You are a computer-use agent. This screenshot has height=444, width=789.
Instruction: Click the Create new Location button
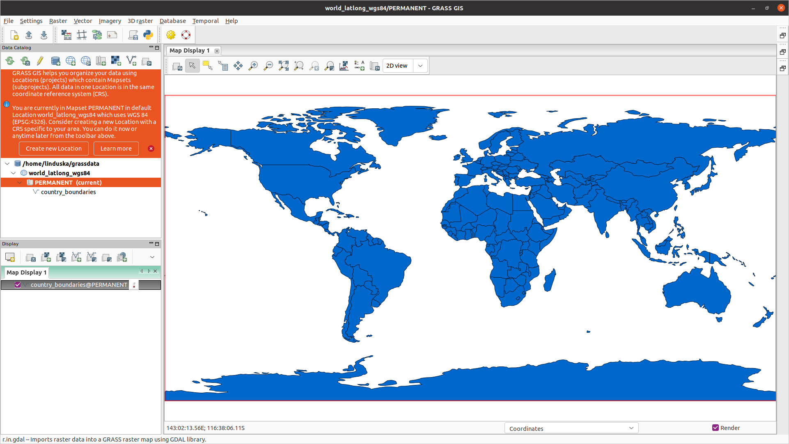coord(53,148)
